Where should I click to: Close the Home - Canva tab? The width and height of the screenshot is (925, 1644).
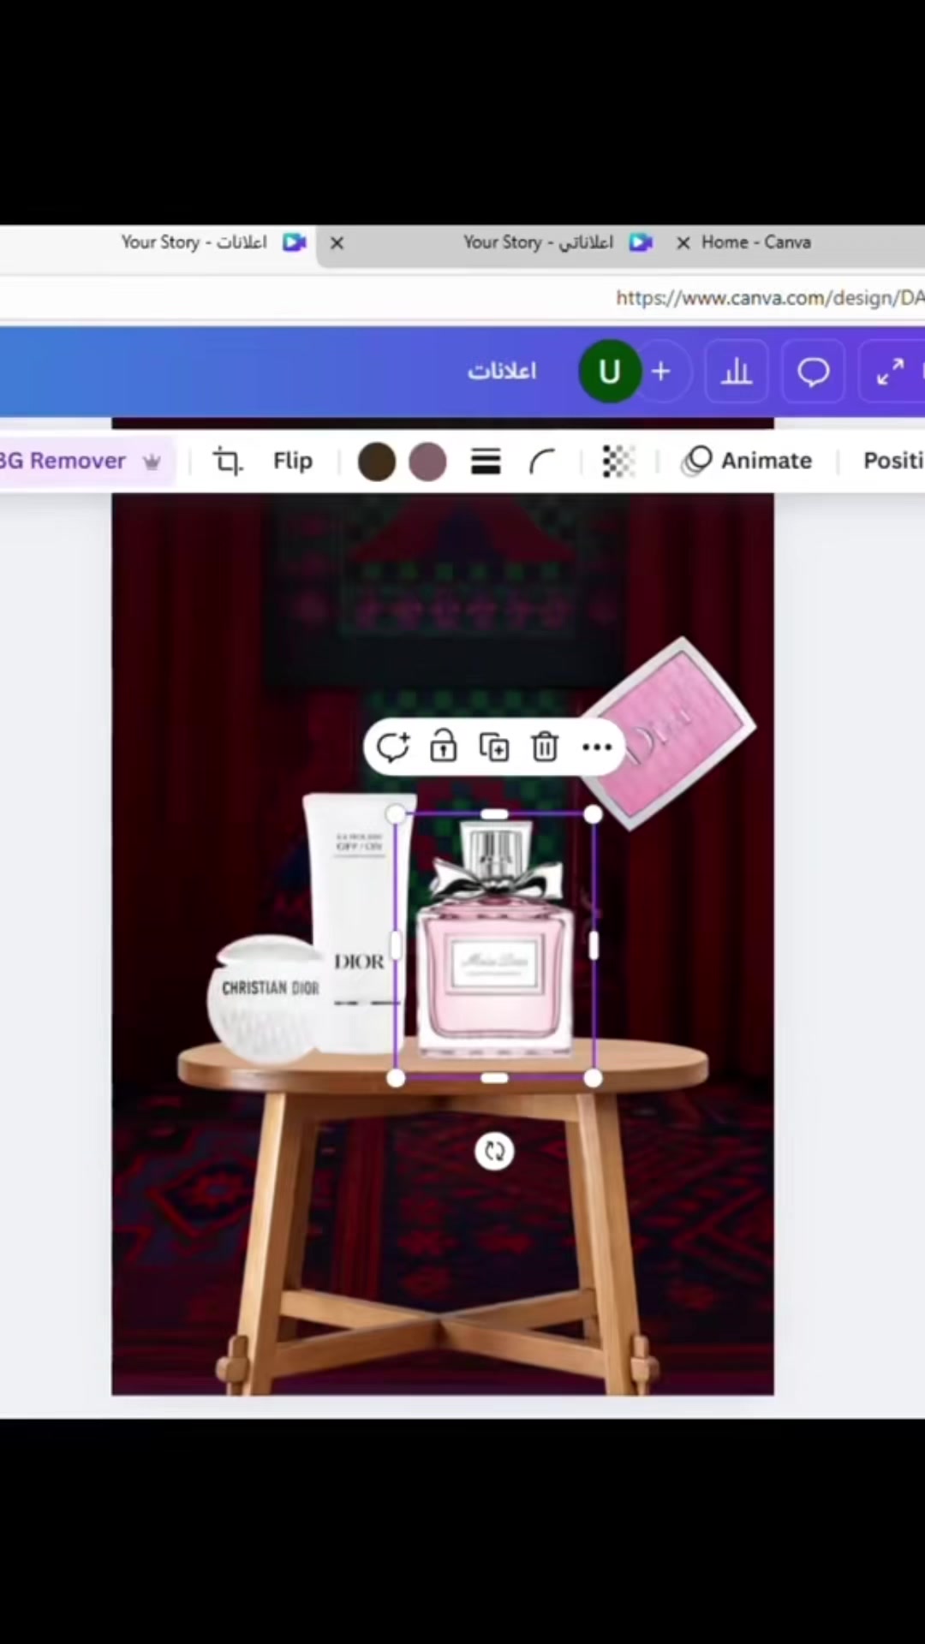tap(683, 243)
